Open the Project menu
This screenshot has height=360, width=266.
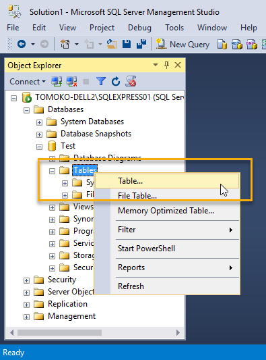coord(102,28)
